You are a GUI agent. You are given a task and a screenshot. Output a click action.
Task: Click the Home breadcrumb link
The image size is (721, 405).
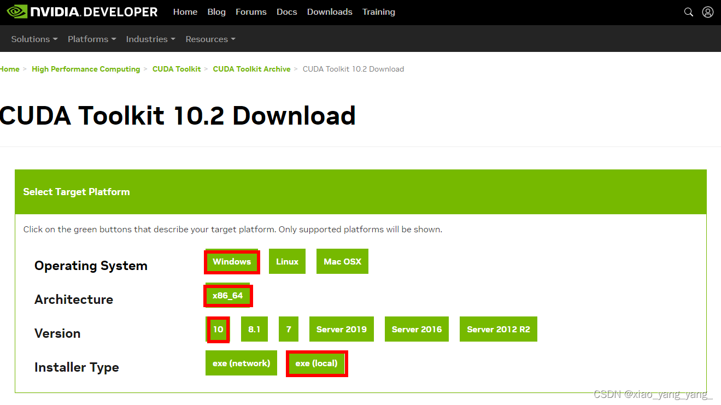point(9,69)
